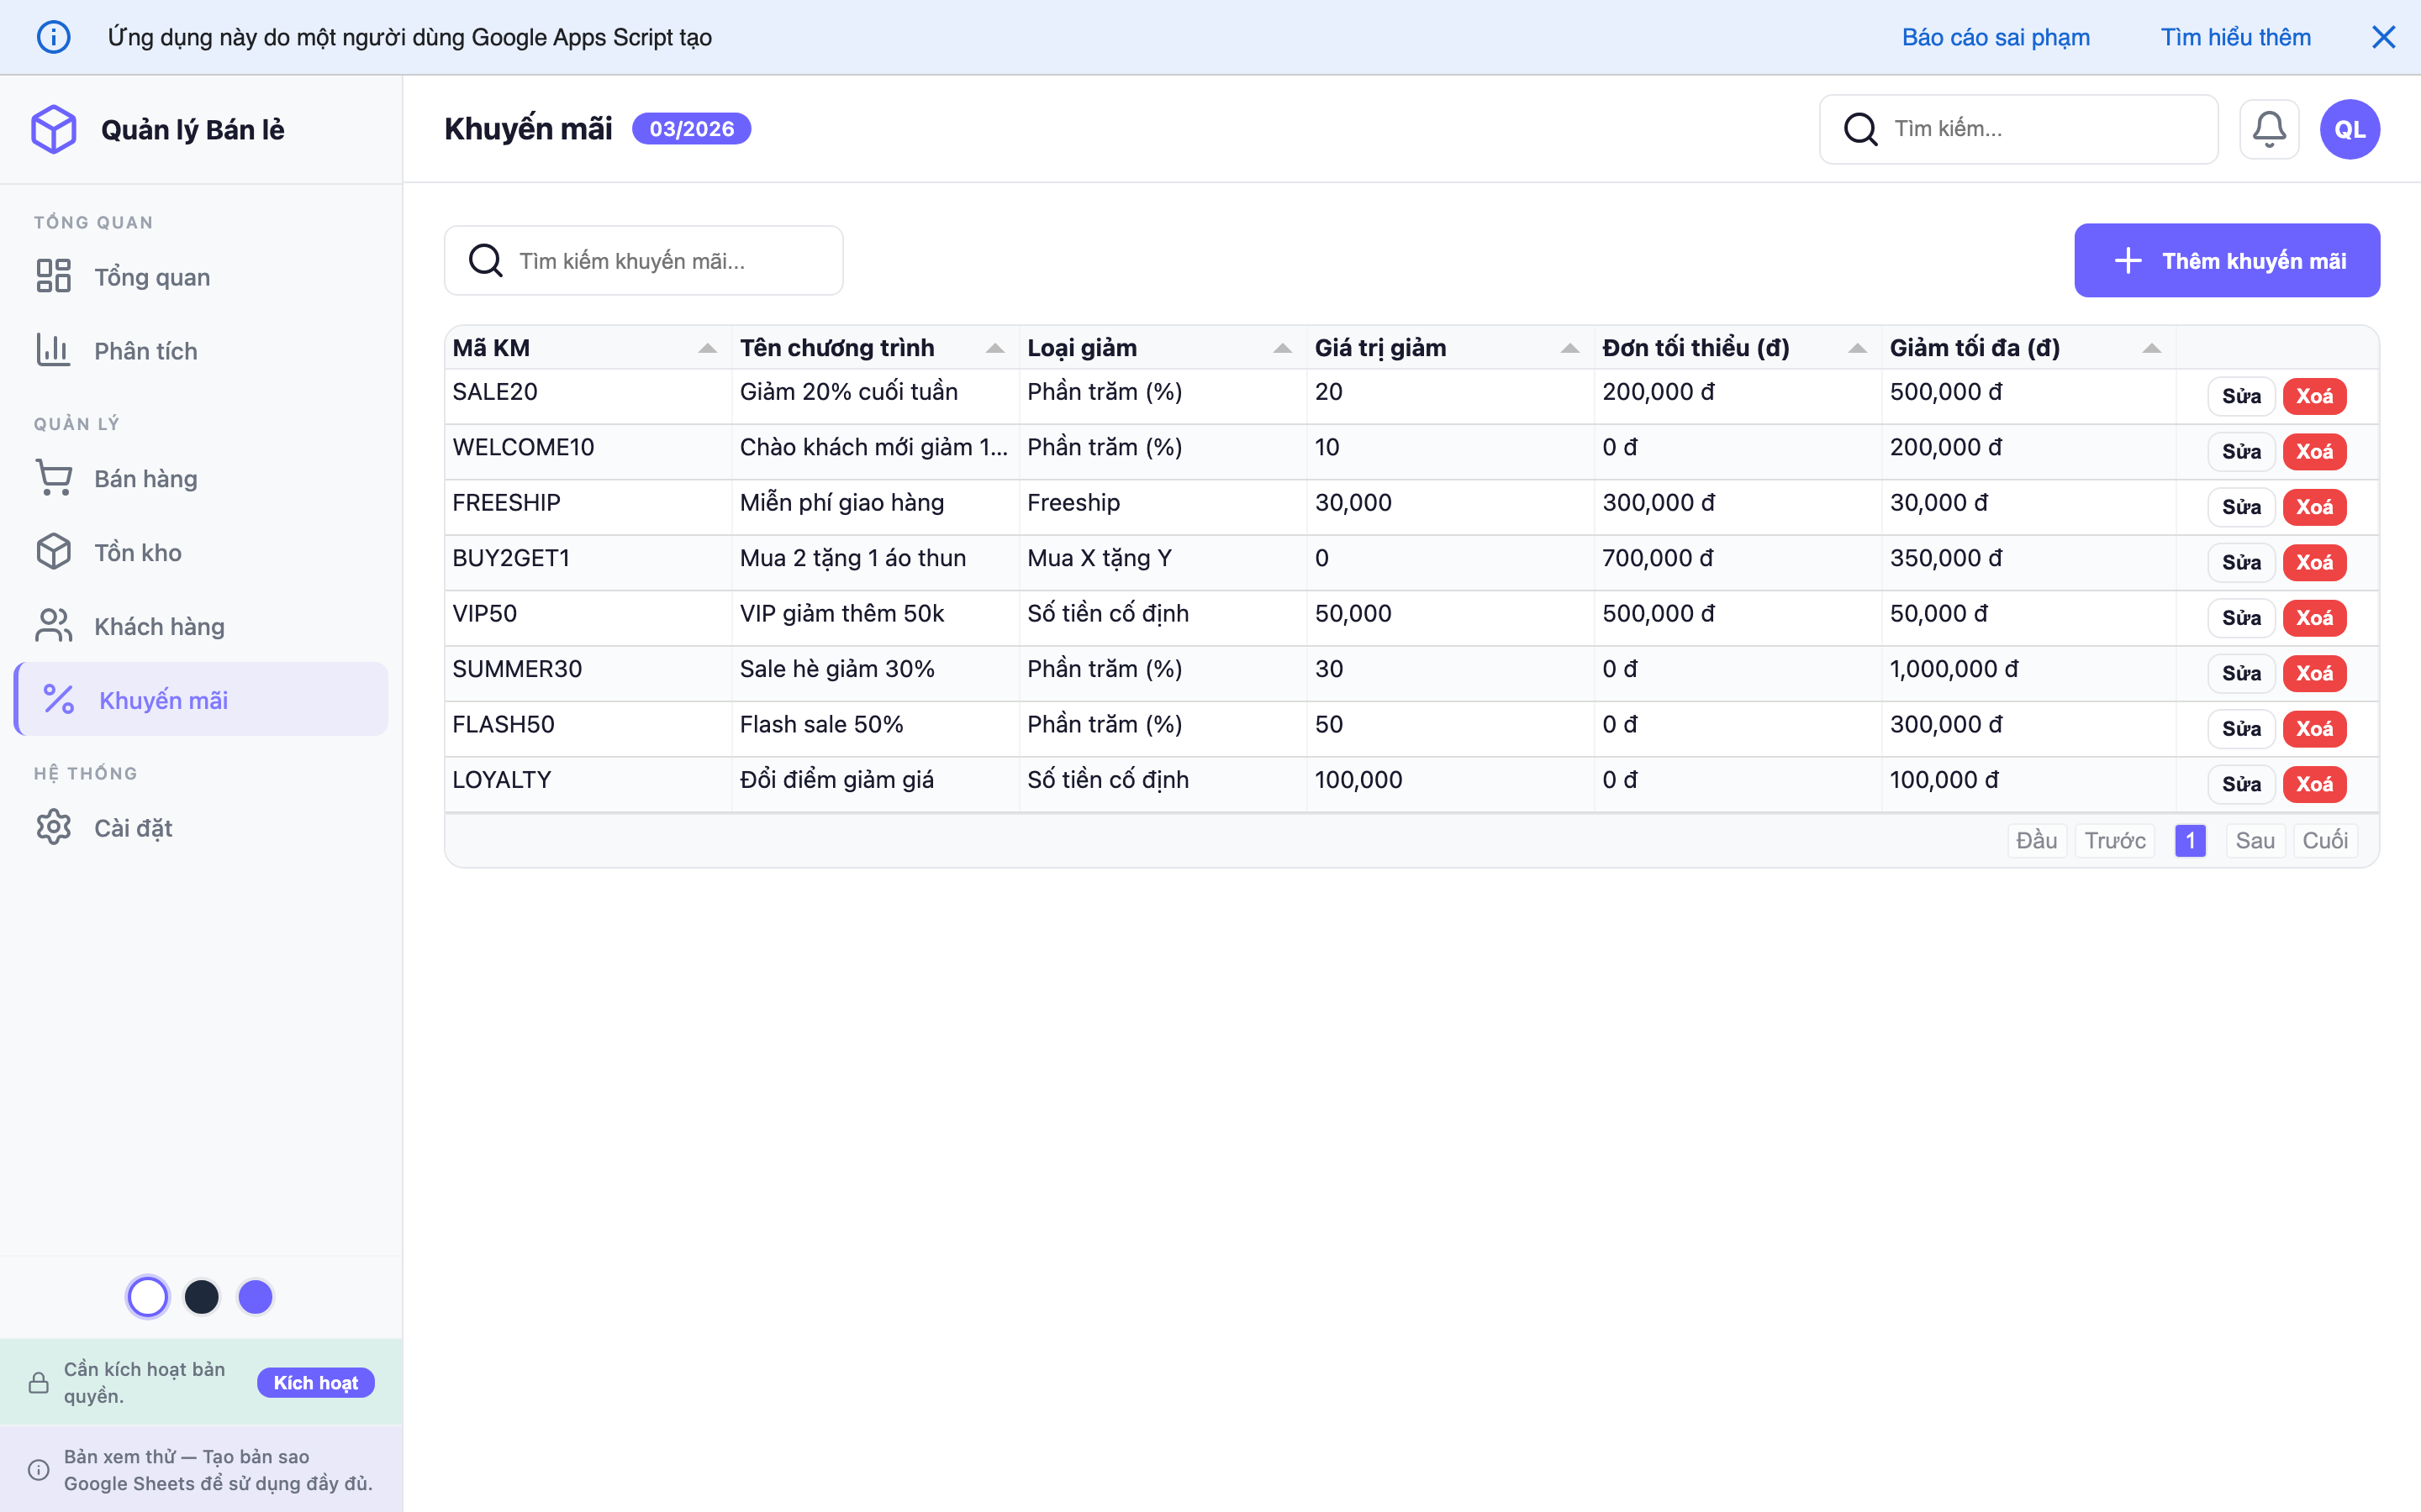This screenshot has height=1512, width=2421.
Task: Open the Tìm hiểu thêm link
Action: pos(2235,36)
